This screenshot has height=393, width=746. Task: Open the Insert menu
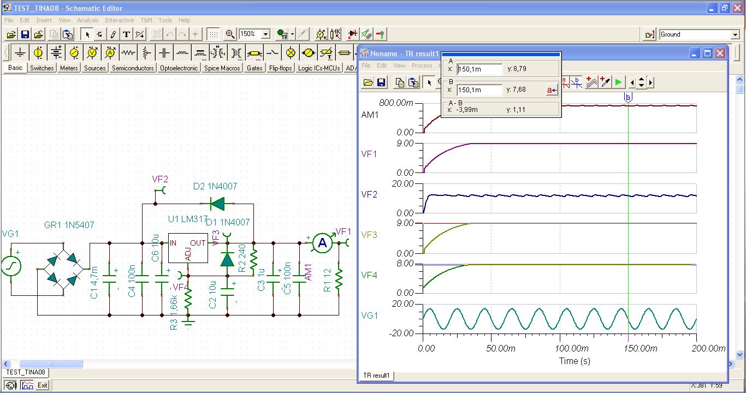click(x=44, y=20)
